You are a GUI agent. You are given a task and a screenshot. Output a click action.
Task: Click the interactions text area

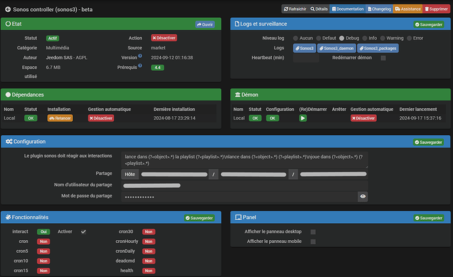[x=244, y=160]
